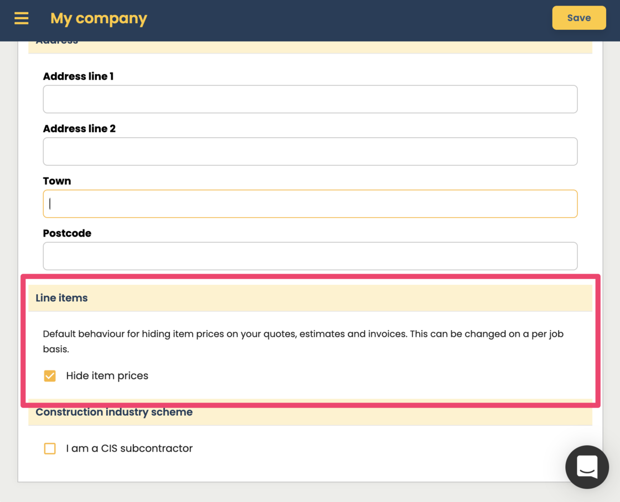Click the 'Hide item prices' label text
The width and height of the screenshot is (620, 502).
pos(107,376)
